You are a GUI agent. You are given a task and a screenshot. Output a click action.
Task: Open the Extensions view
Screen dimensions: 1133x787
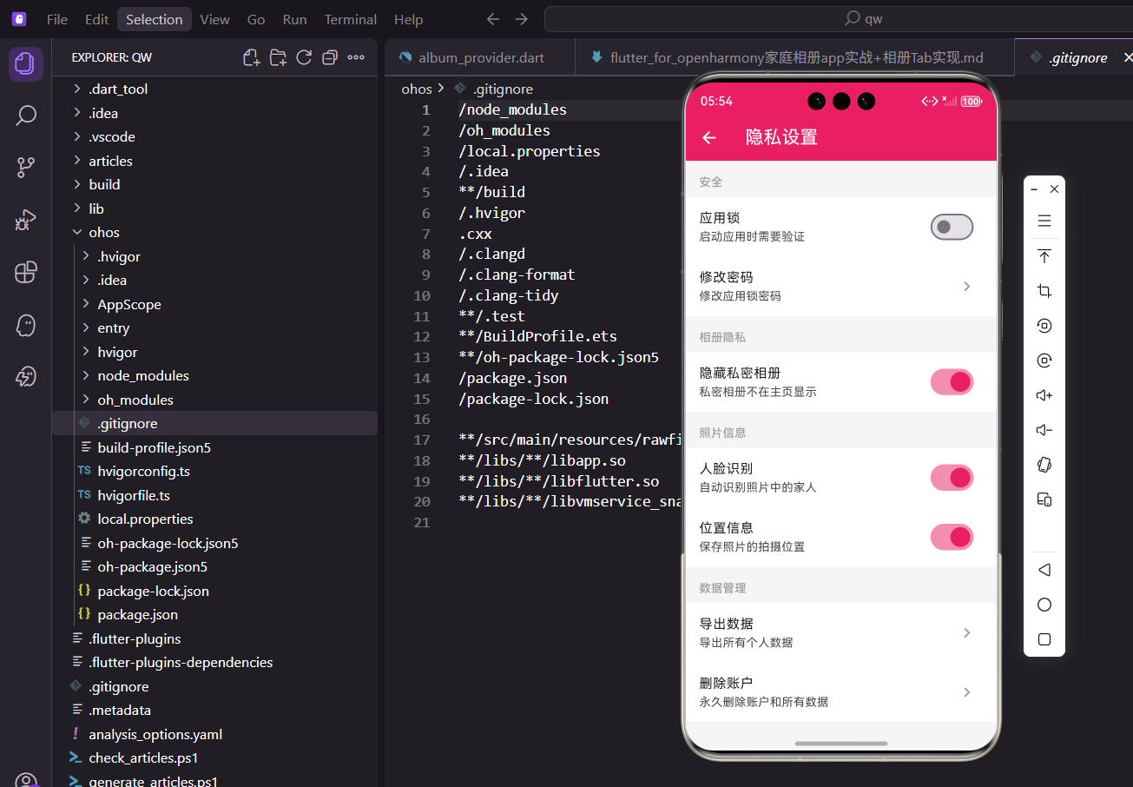coord(26,272)
